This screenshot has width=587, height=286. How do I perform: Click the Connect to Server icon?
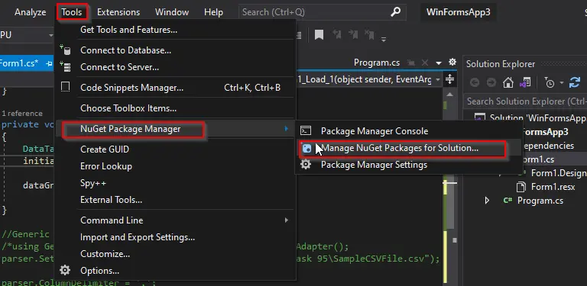click(x=65, y=67)
